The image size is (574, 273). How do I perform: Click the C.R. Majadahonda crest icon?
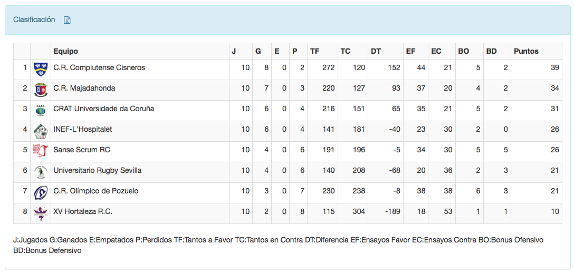coord(41,89)
